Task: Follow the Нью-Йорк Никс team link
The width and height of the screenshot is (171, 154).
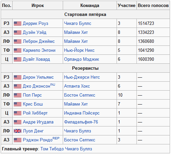Action: coord(79,50)
